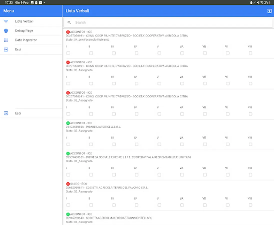Tick checkbox II in the ACCONTO2 row
This screenshot has width=274, height=225.
[x=91, y=83]
